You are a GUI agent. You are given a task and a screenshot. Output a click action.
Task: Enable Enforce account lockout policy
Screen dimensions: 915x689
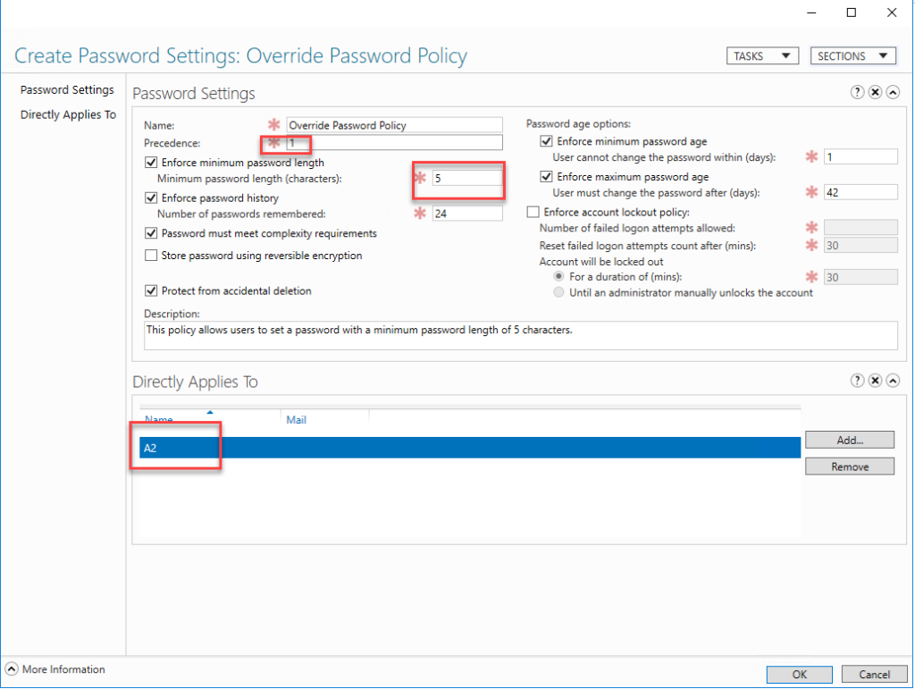click(x=533, y=212)
